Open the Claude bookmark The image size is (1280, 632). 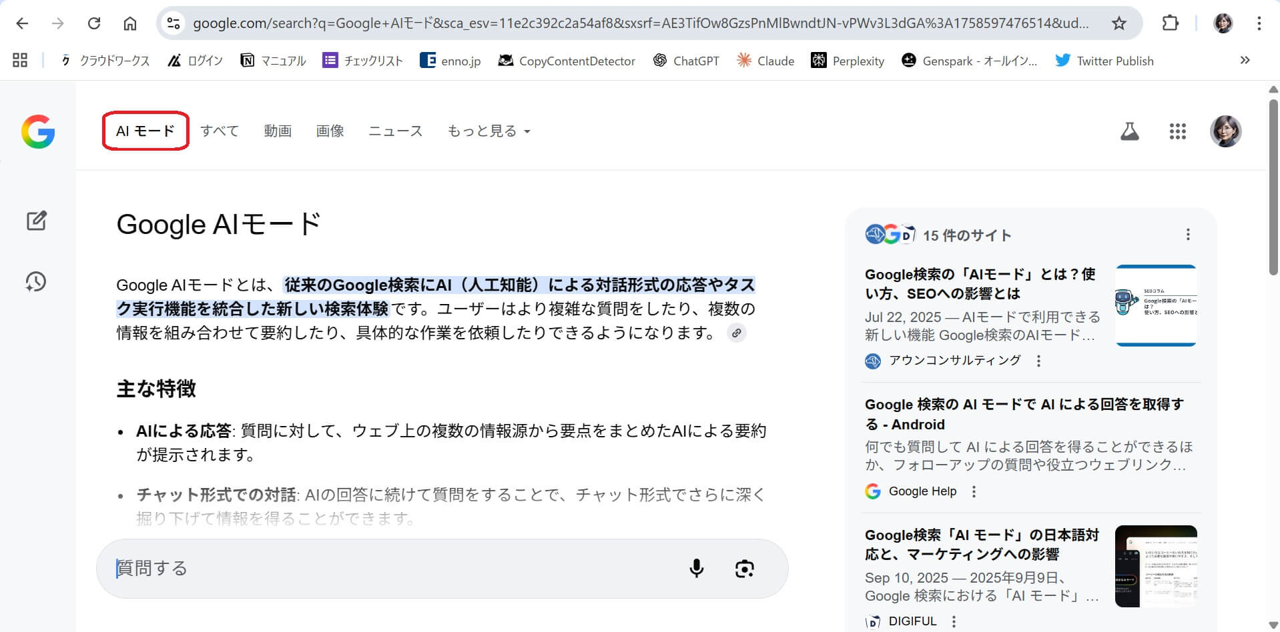click(x=765, y=61)
